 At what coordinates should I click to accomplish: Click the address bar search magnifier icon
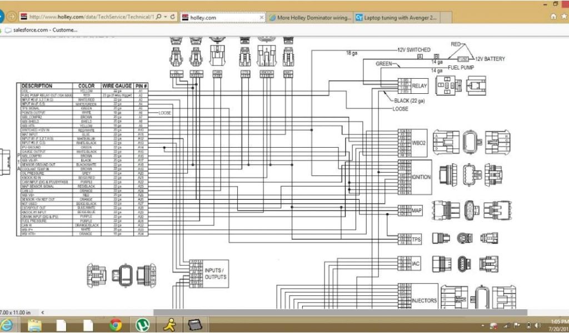pyautogui.click(x=159, y=17)
